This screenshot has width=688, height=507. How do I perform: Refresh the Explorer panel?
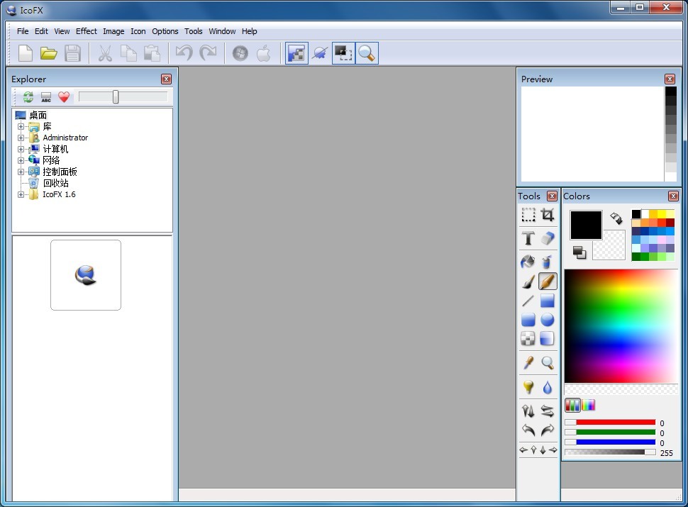pos(28,97)
